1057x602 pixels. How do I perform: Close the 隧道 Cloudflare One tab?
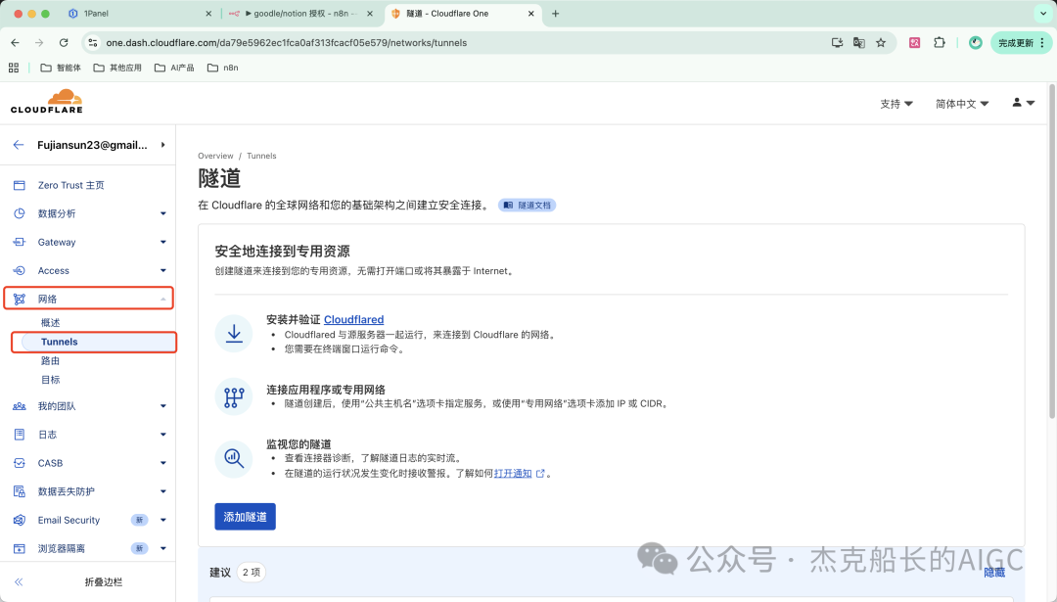pyautogui.click(x=531, y=14)
